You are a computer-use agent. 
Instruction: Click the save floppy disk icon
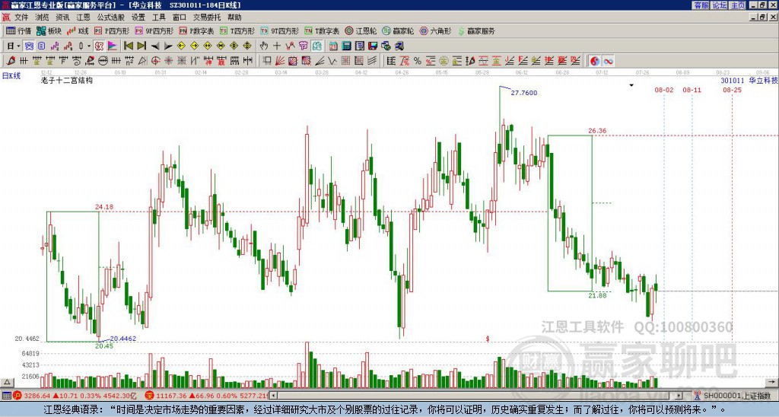373,46
